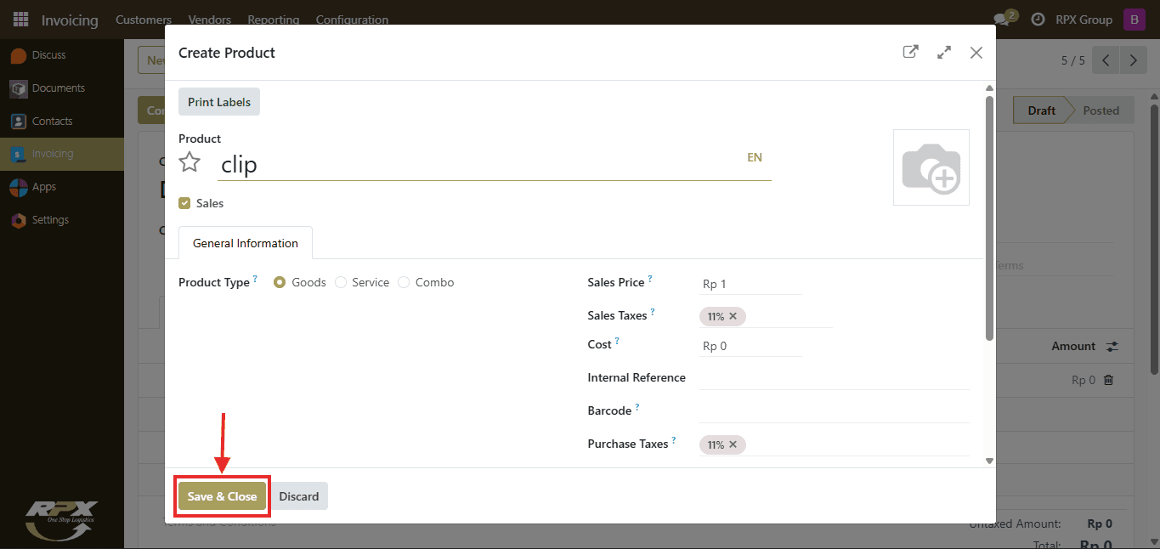Open RPX Group company switcher
Image resolution: width=1160 pixels, height=549 pixels.
[x=1084, y=20]
